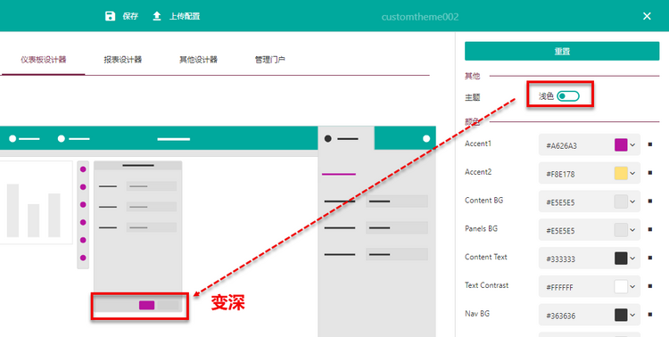Click the square reset icon beside Content BG
The image size is (669, 337).
point(650,201)
